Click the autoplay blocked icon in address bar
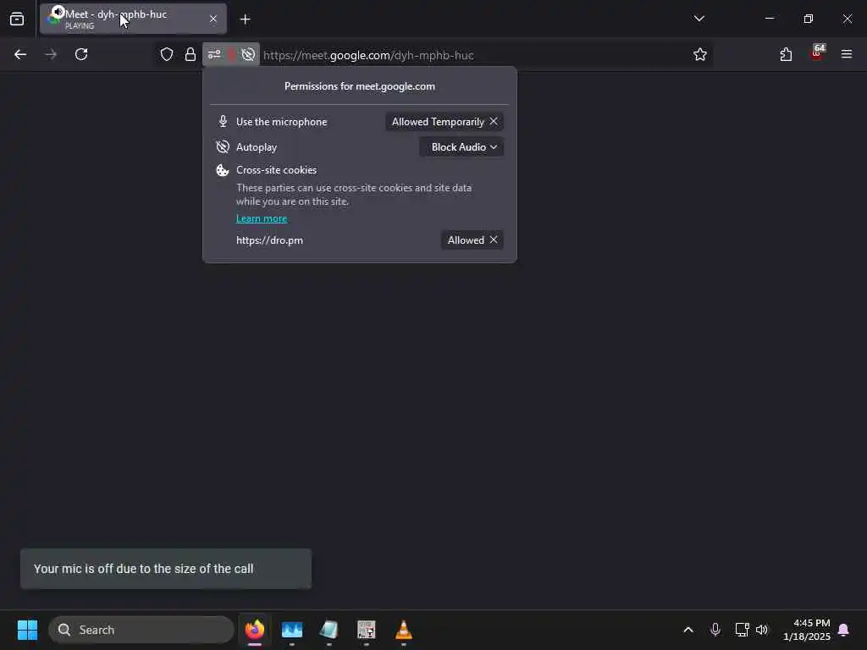The width and height of the screenshot is (867, 650). click(248, 54)
